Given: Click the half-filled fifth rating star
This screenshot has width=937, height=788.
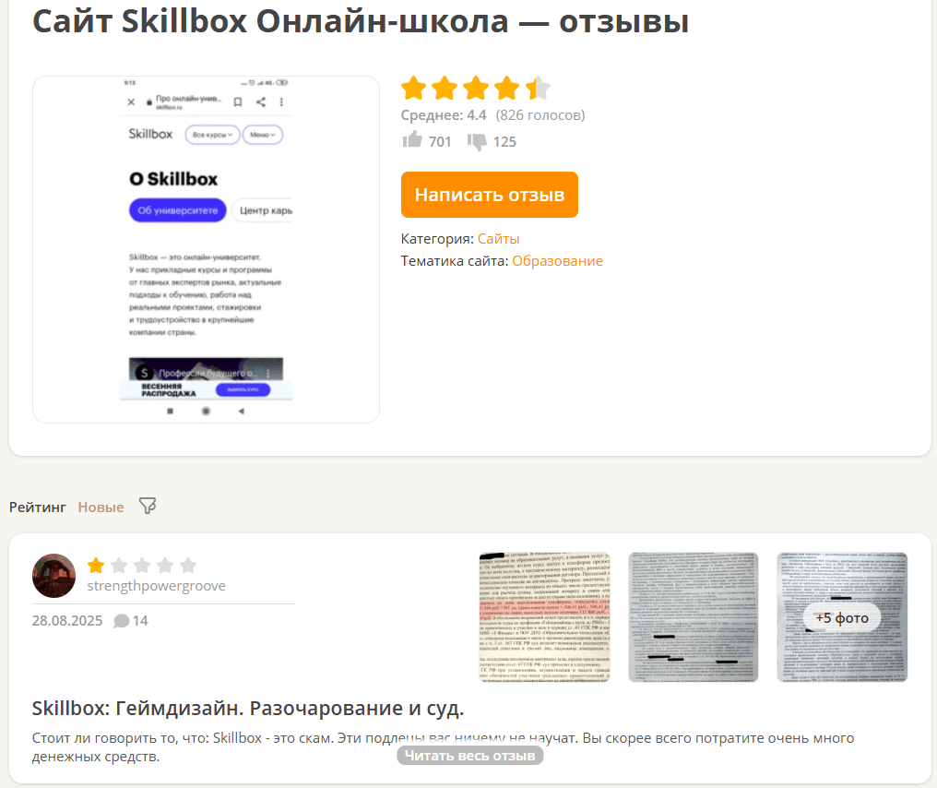Looking at the screenshot, I should 538,88.
